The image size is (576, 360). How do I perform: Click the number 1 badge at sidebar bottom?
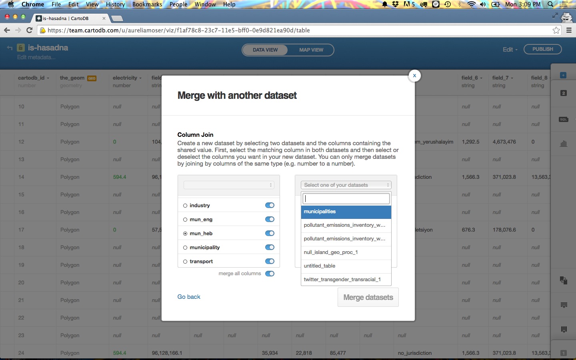point(563,353)
